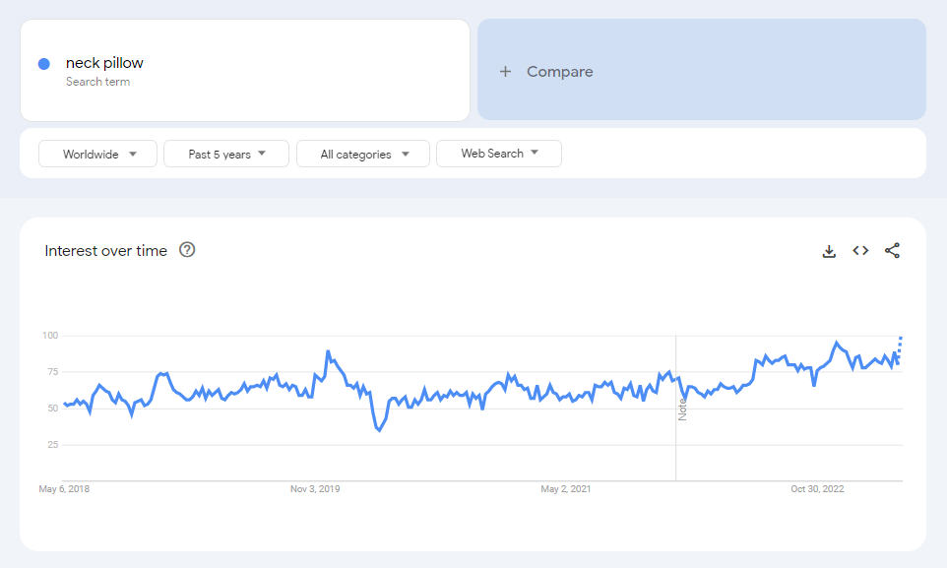Open help for Interest over time
Screen dimensions: 947x568
click(187, 251)
